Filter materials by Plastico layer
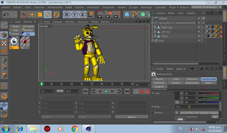This screenshot has width=227, height=133. pyautogui.click(x=28, y=30)
